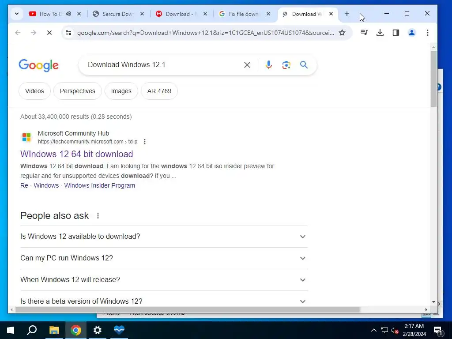The height and width of the screenshot is (339, 452).
Task: Close the red 'Download -' tab
Action: 205,14
